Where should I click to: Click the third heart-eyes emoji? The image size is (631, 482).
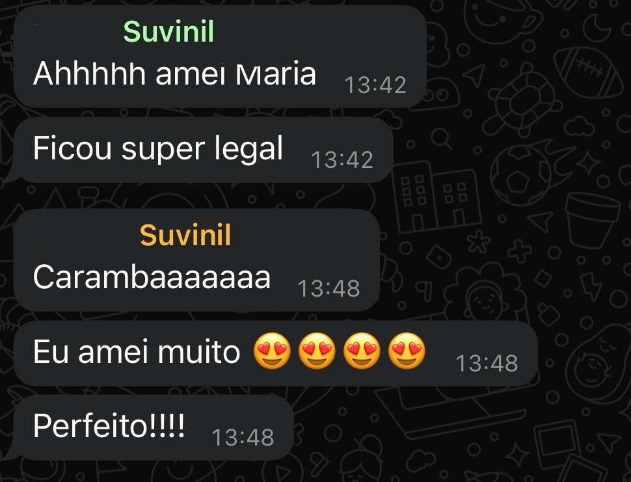pyautogui.click(x=362, y=351)
